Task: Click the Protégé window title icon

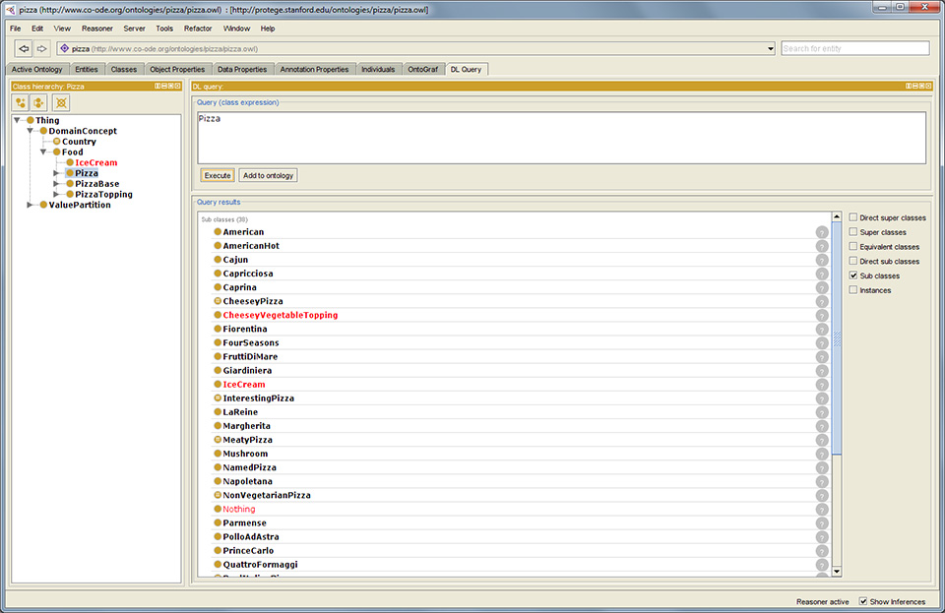Action: [x=10, y=10]
